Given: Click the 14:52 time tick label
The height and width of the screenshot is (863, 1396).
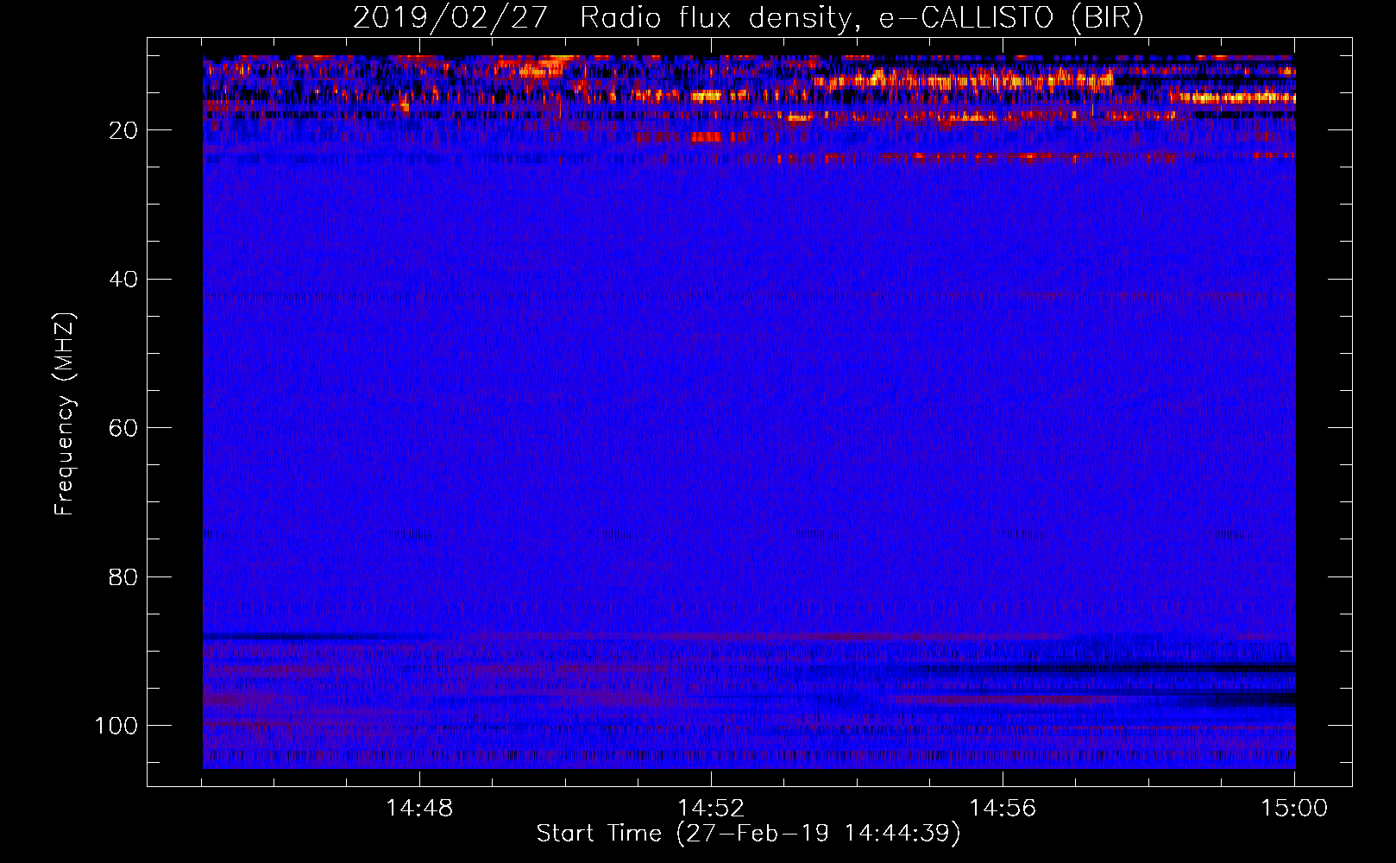Looking at the screenshot, I should (711, 809).
